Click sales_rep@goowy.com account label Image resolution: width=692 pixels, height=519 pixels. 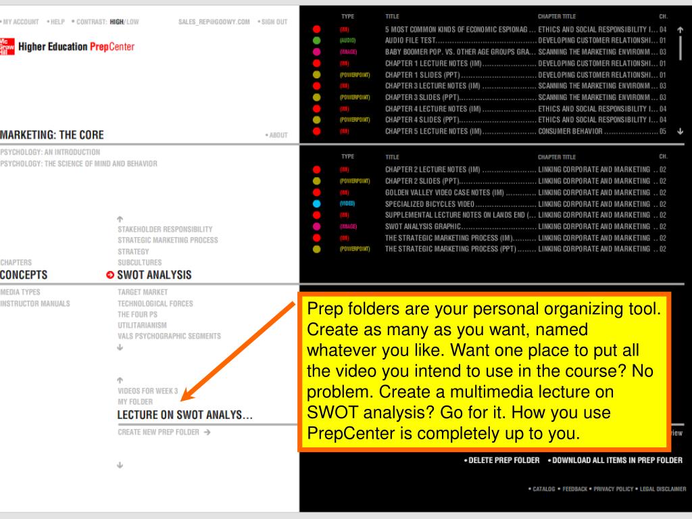tap(214, 22)
